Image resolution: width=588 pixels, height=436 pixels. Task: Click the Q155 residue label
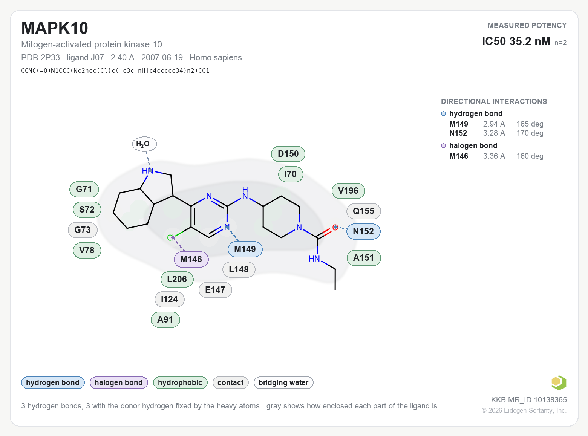click(x=364, y=211)
